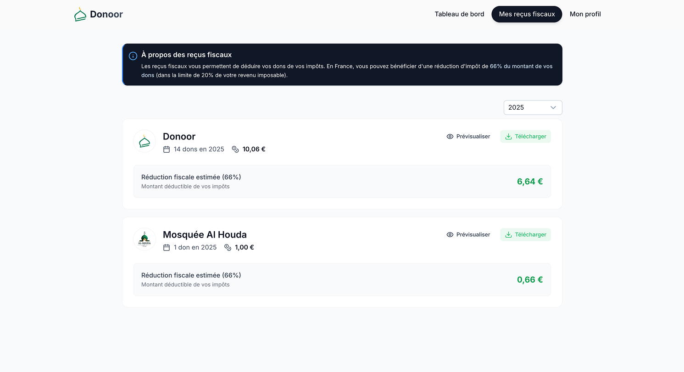Screen dimensions: 684x372
Task: Expand the year selector chevron arrow
Action: (553, 107)
